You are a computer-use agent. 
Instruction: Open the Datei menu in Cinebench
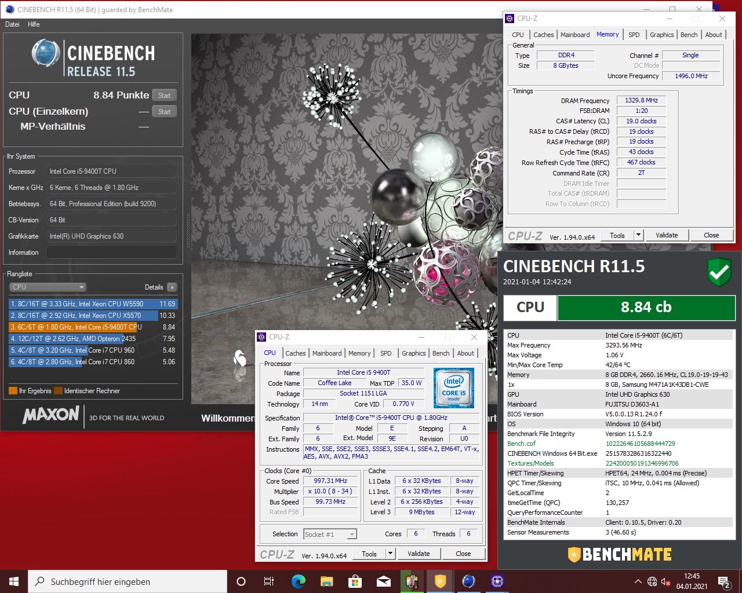coord(12,24)
